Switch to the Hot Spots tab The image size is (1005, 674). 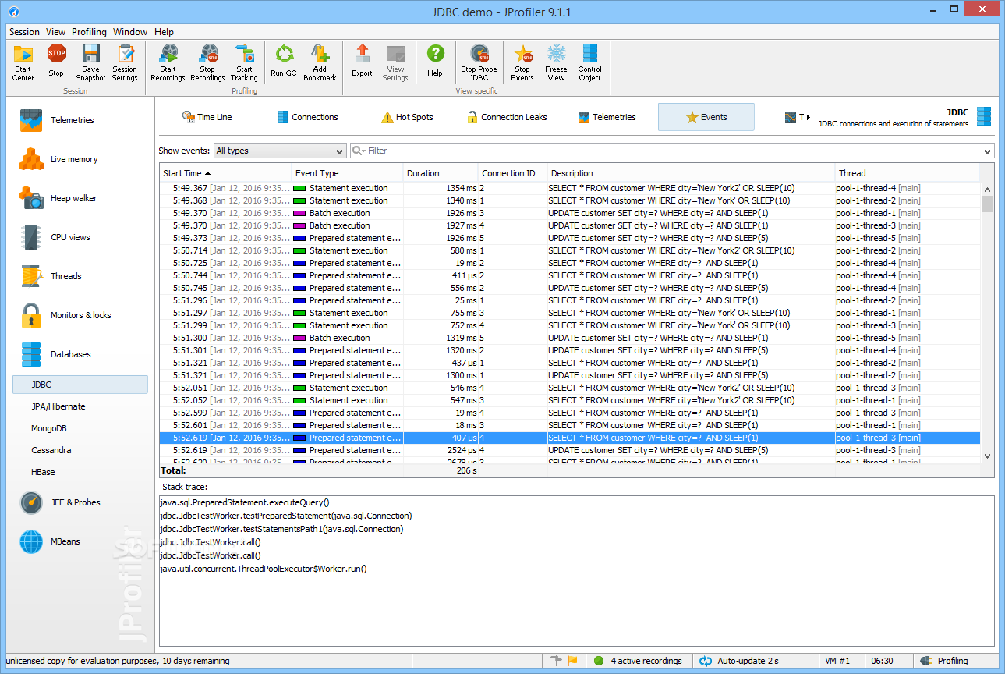[x=406, y=117]
